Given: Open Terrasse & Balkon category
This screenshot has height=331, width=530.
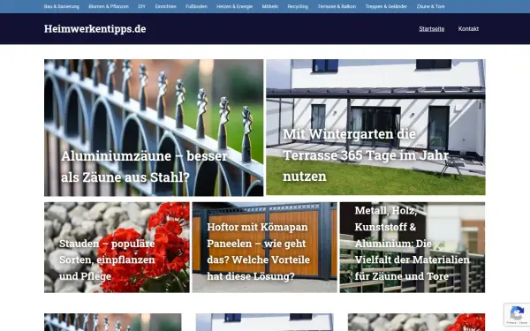Looking at the screenshot, I should (337, 6).
